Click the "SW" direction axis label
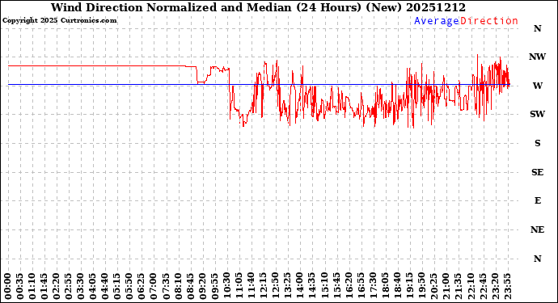This screenshot has width=558, height=303. pyautogui.click(x=537, y=114)
